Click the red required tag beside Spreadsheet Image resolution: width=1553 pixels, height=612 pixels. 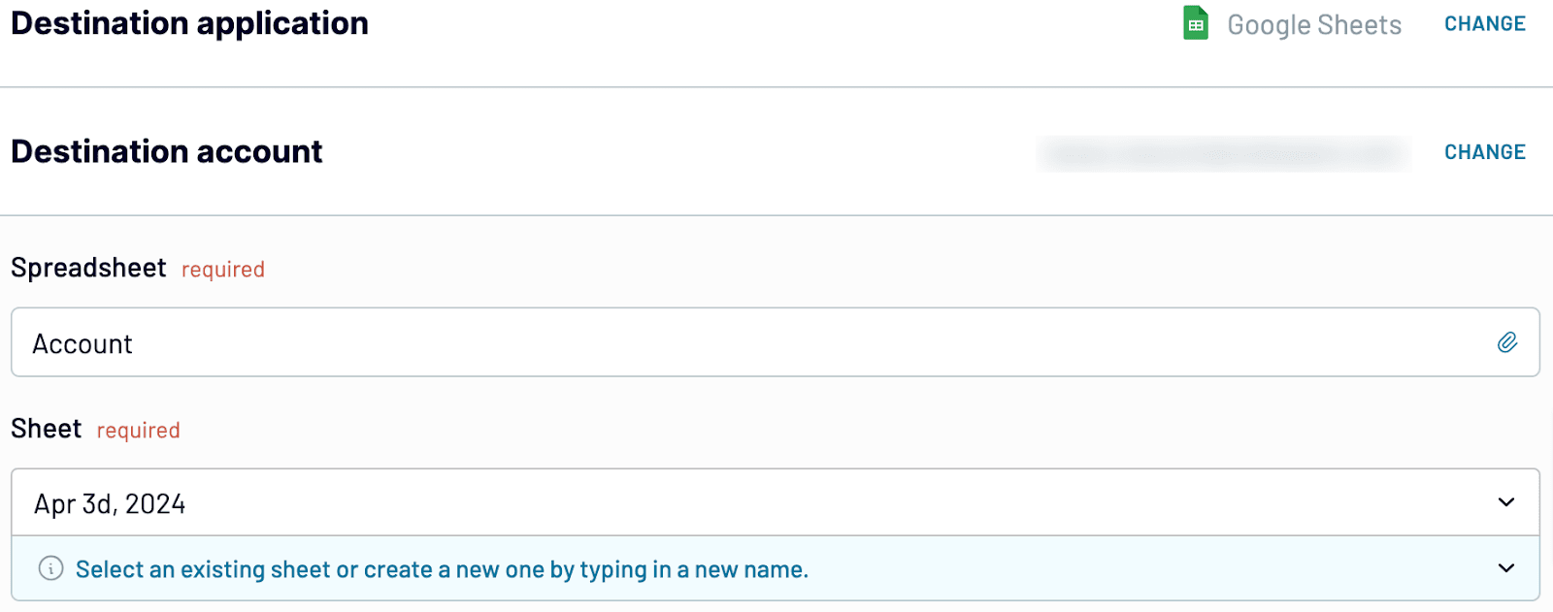[223, 270]
